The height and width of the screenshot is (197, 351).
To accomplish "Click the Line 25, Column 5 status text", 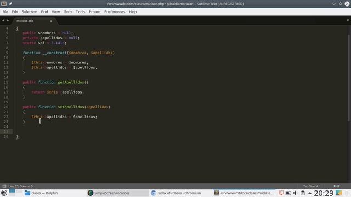I will 20,186.
